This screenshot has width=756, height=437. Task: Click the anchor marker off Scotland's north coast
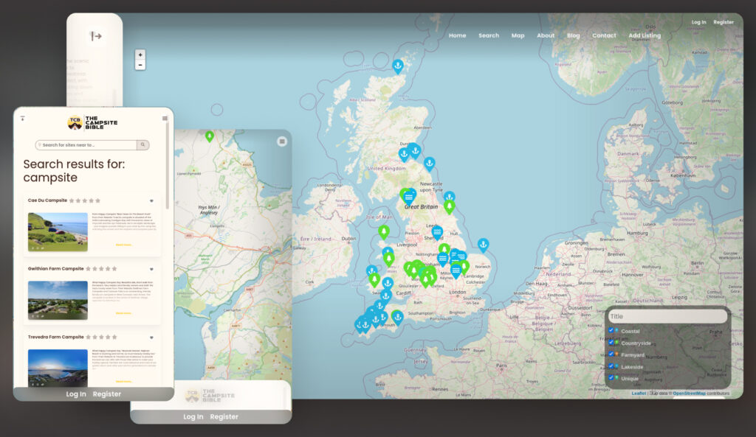(398, 66)
